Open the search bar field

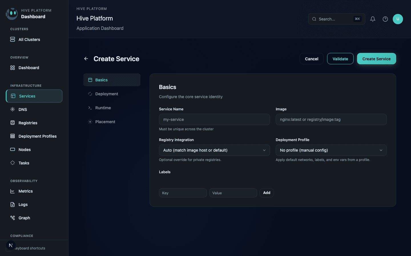pos(337,19)
